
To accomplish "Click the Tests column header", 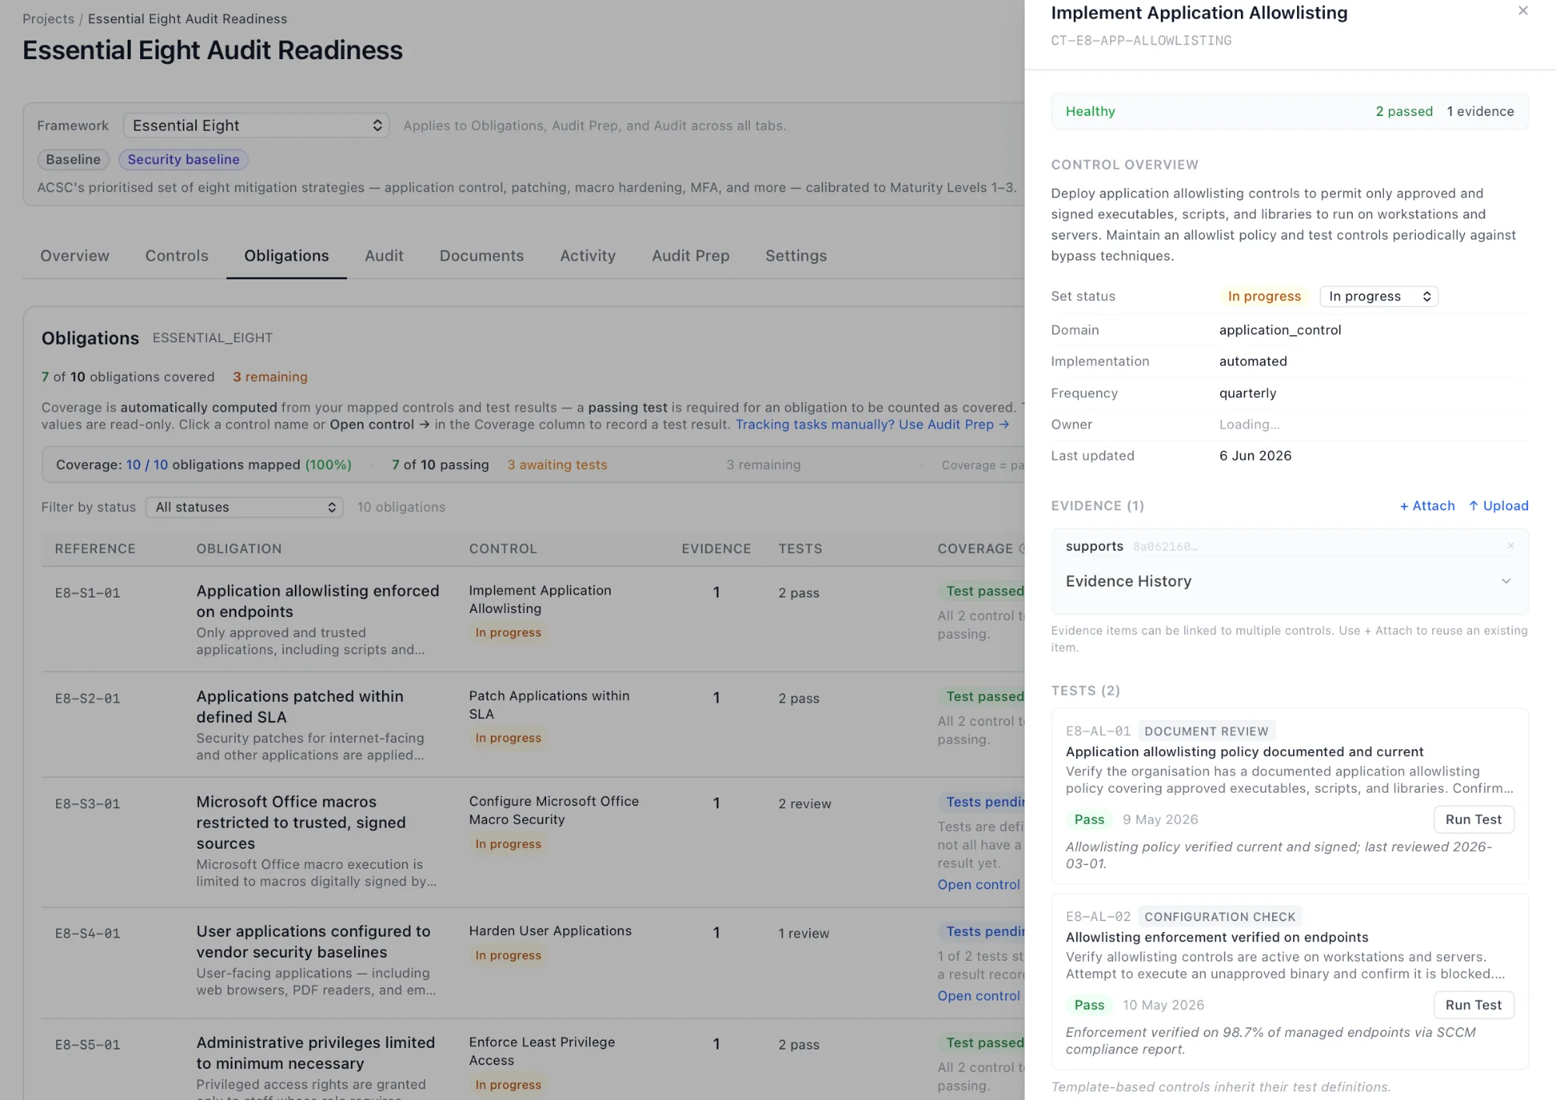I will [800, 548].
